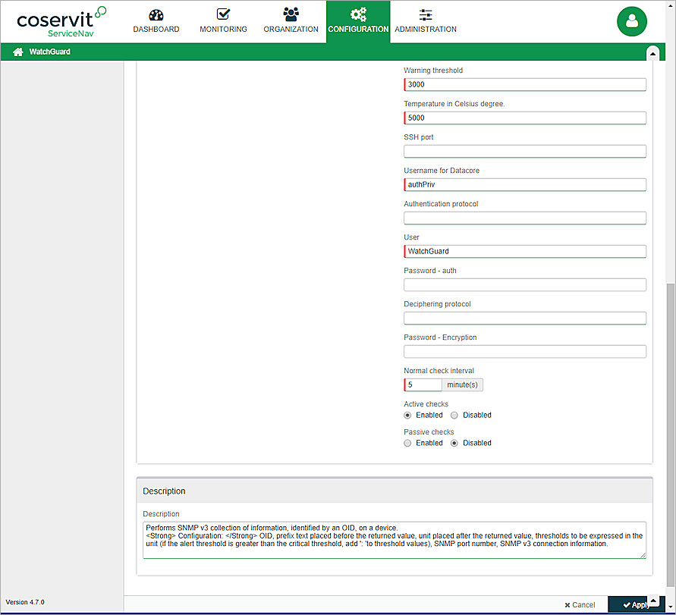This screenshot has width=676, height=615.
Task: Open the Organization people icon
Action: pyautogui.click(x=291, y=15)
